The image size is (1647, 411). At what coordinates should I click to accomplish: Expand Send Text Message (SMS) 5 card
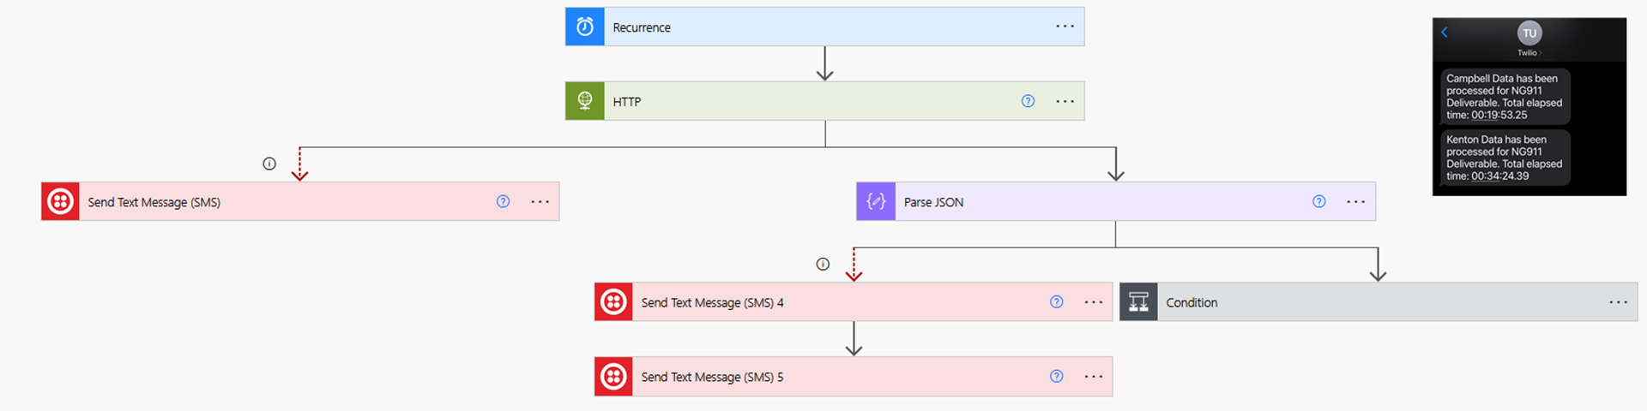click(854, 377)
